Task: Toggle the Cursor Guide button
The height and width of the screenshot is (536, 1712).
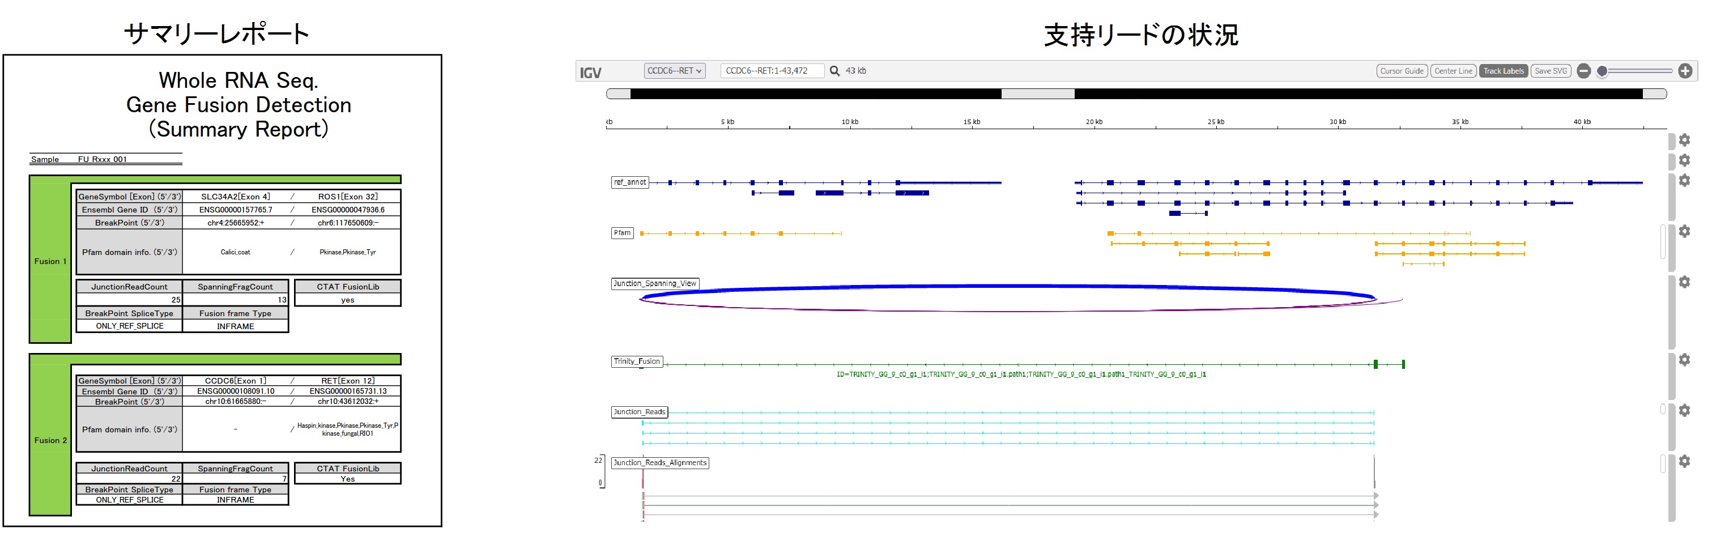Action: tap(1402, 71)
